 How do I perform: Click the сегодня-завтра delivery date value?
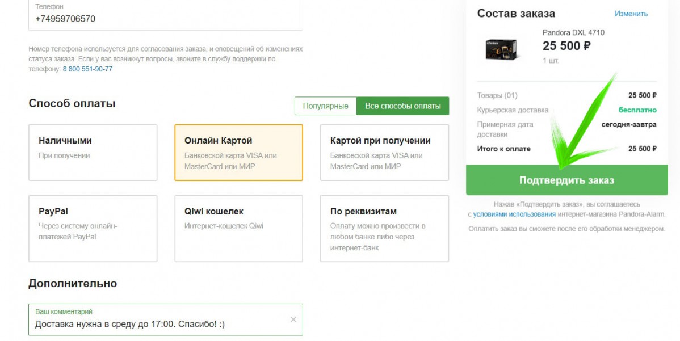[629, 124]
